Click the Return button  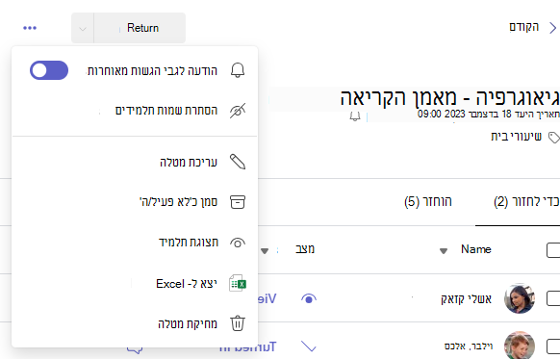140,28
